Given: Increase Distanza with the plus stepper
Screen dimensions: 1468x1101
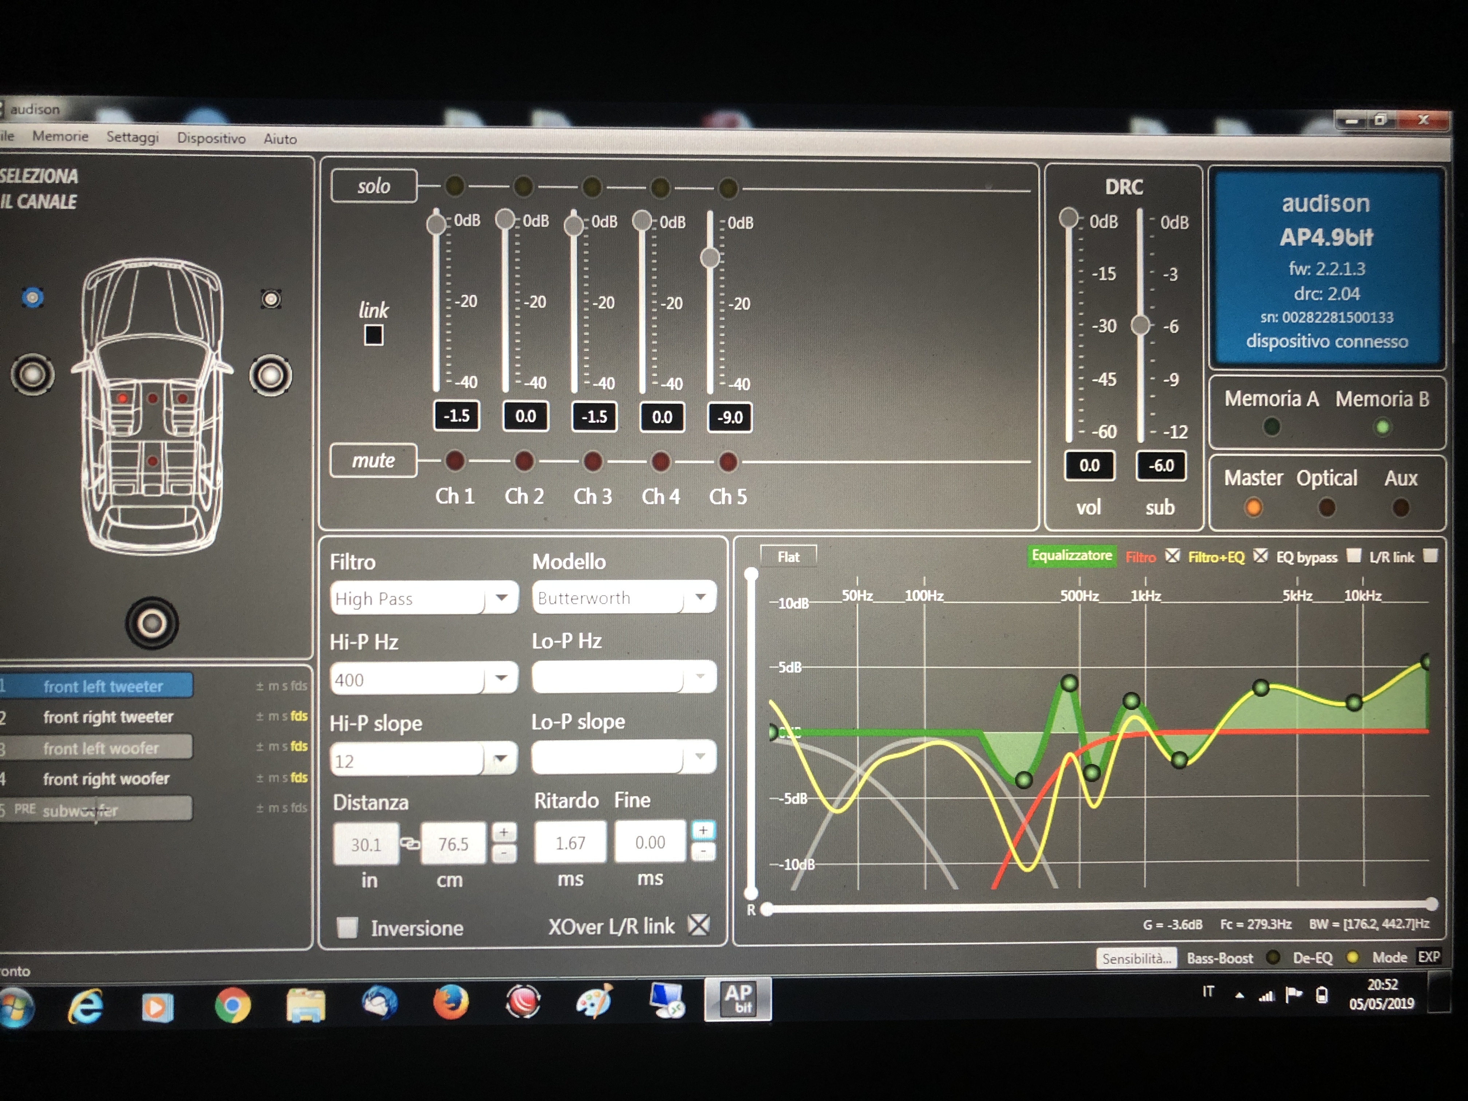Looking at the screenshot, I should click(504, 832).
